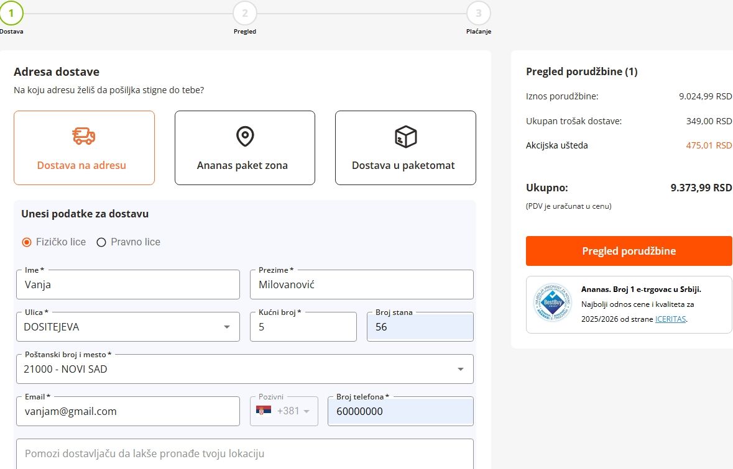Select the Fizičko lice radio button
Viewport: 733px width, 469px height.
tap(27, 242)
